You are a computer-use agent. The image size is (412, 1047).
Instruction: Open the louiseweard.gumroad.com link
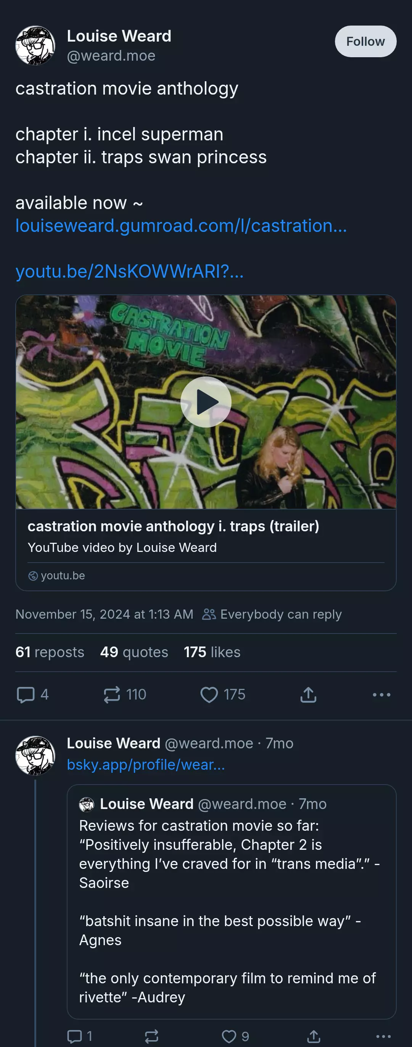tap(181, 225)
